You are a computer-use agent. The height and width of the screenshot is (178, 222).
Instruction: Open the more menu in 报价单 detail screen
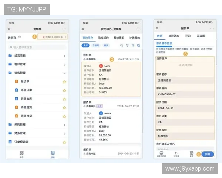tap(212, 28)
